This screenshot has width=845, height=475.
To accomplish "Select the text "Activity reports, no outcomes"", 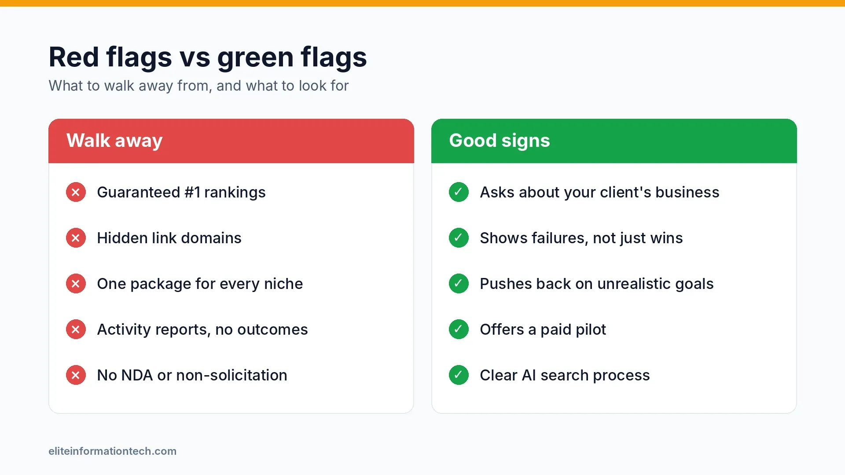I will coord(202,330).
